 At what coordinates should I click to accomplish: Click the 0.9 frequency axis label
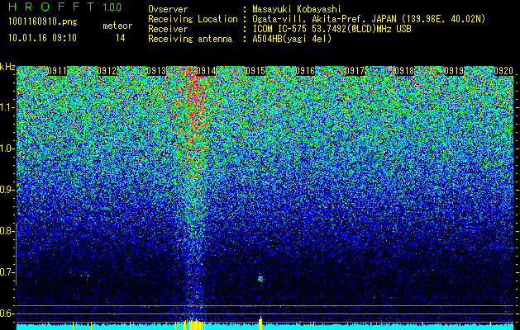tap(7, 190)
